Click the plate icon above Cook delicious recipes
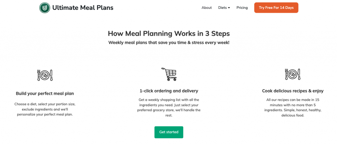The width and height of the screenshot is (337, 144). coord(292,75)
